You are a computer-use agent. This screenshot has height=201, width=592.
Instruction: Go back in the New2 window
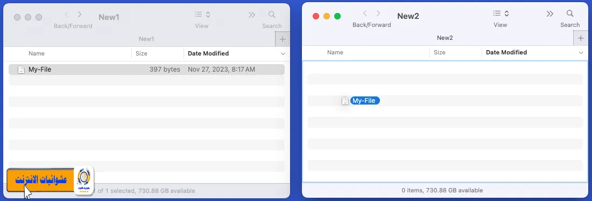(x=365, y=13)
